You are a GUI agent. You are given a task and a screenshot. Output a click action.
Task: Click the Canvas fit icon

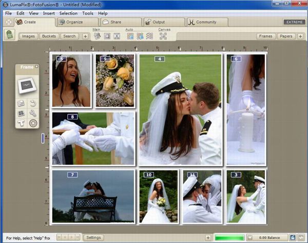163,36
